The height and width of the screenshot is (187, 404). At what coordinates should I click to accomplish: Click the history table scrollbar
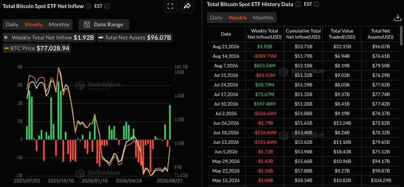point(401,34)
